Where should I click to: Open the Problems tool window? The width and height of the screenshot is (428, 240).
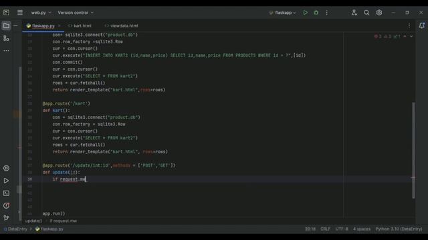click(x=6, y=206)
